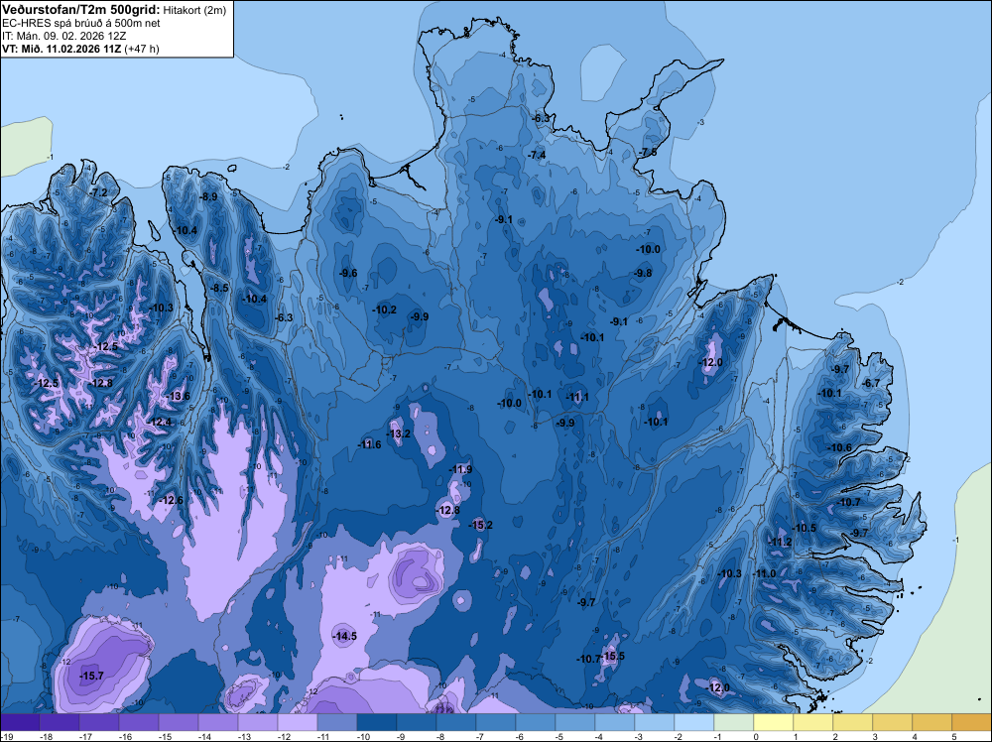This screenshot has height=742, width=992.
Task: Select the pale green legend swatch between -1 and 0
Action: [x=733, y=722]
